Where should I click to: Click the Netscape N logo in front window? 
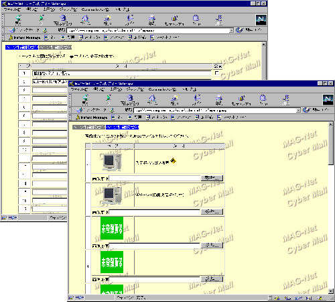point(328,99)
